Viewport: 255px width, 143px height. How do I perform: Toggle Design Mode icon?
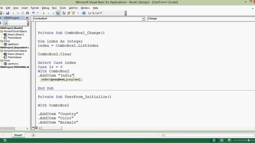pyautogui.click(x=58, y=13)
